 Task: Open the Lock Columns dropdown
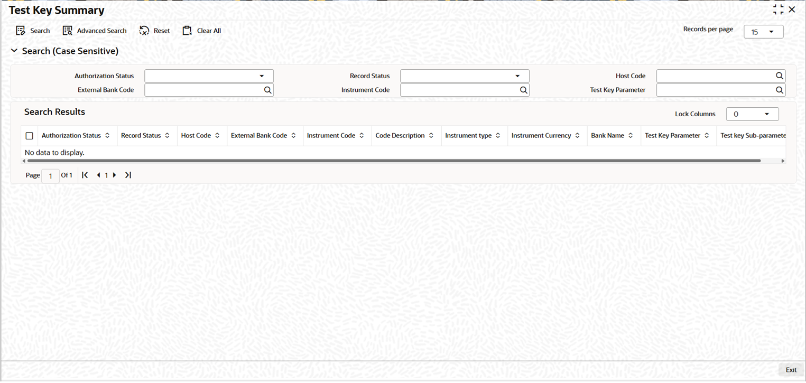point(752,114)
